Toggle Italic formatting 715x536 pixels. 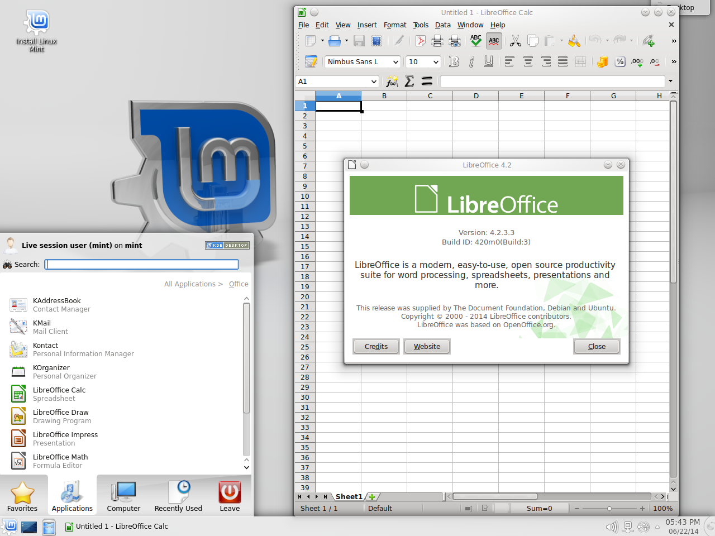pyautogui.click(x=471, y=62)
